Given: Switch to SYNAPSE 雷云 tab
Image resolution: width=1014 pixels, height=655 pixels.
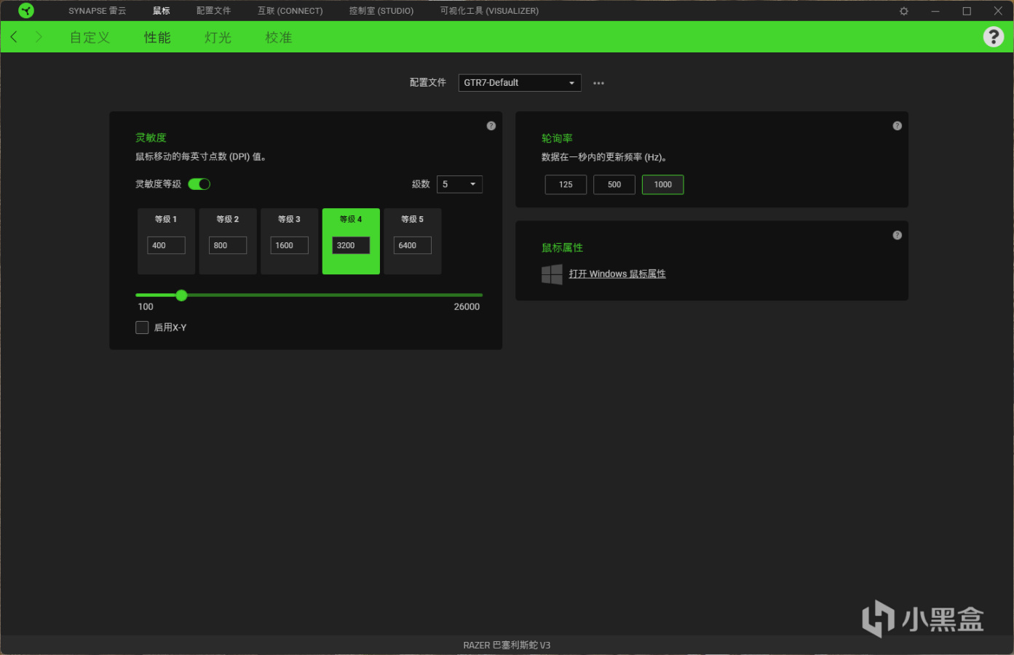Looking at the screenshot, I should (x=98, y=11).
